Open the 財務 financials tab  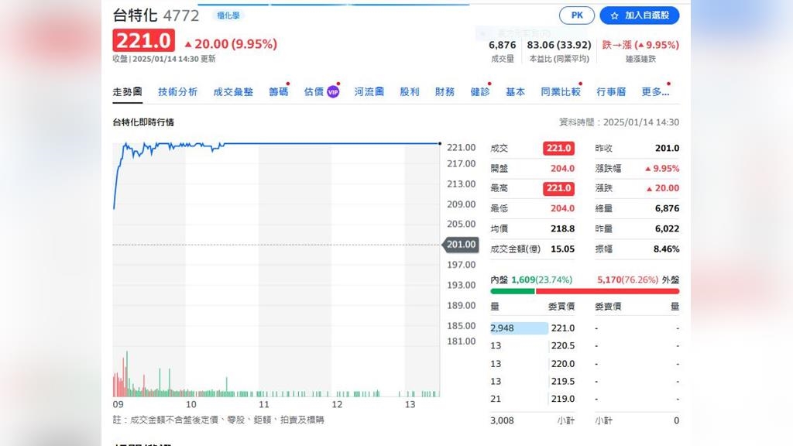(445, 91)
